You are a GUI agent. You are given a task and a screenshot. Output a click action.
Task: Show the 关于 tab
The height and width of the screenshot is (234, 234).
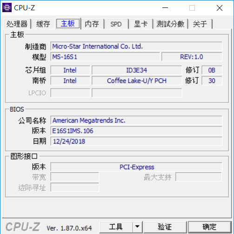(x=200, y=24)
